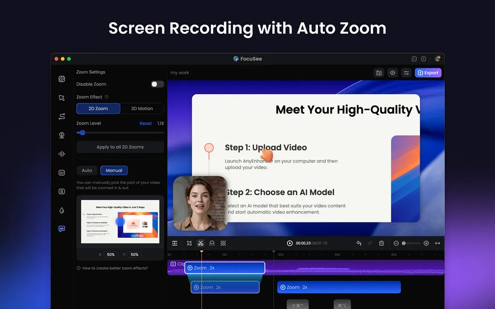
Task: Select the 2D Zoom effect
Action: point(98,109)
